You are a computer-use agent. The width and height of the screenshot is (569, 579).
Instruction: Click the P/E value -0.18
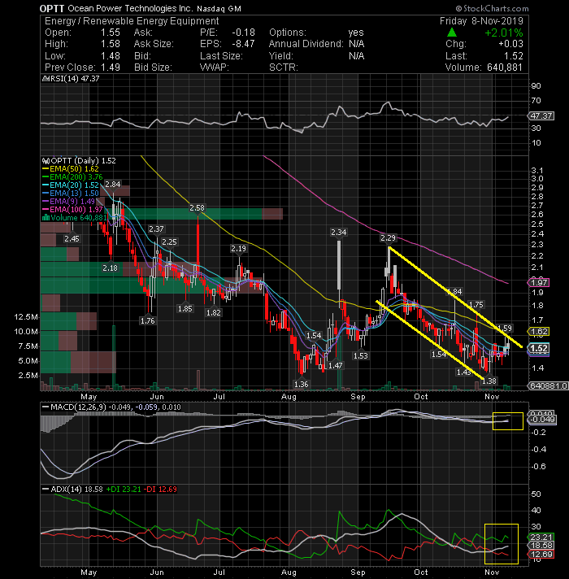243,33
